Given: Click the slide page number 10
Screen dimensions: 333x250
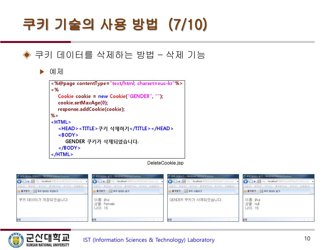Looking at the screenshot, I should pyautogui.click(x=307, y=239).
